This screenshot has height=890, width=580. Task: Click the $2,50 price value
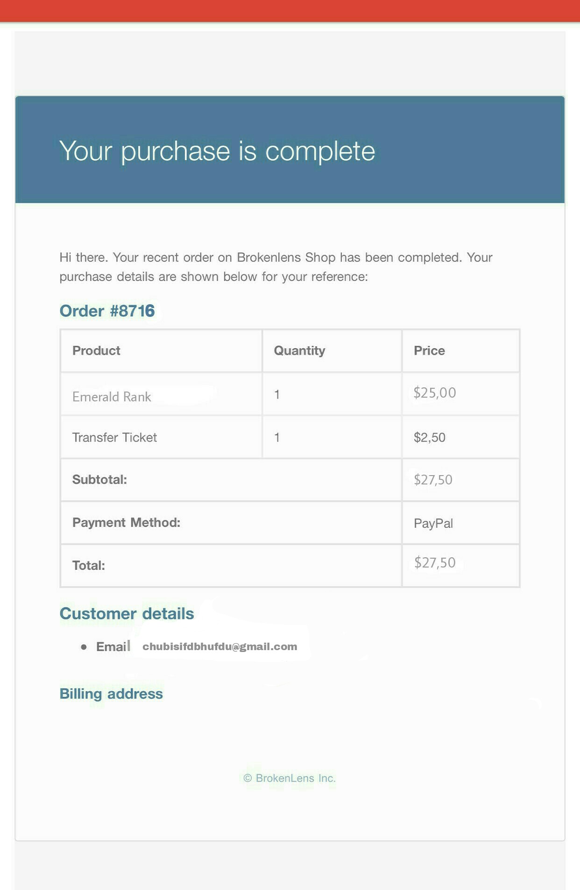430,438
